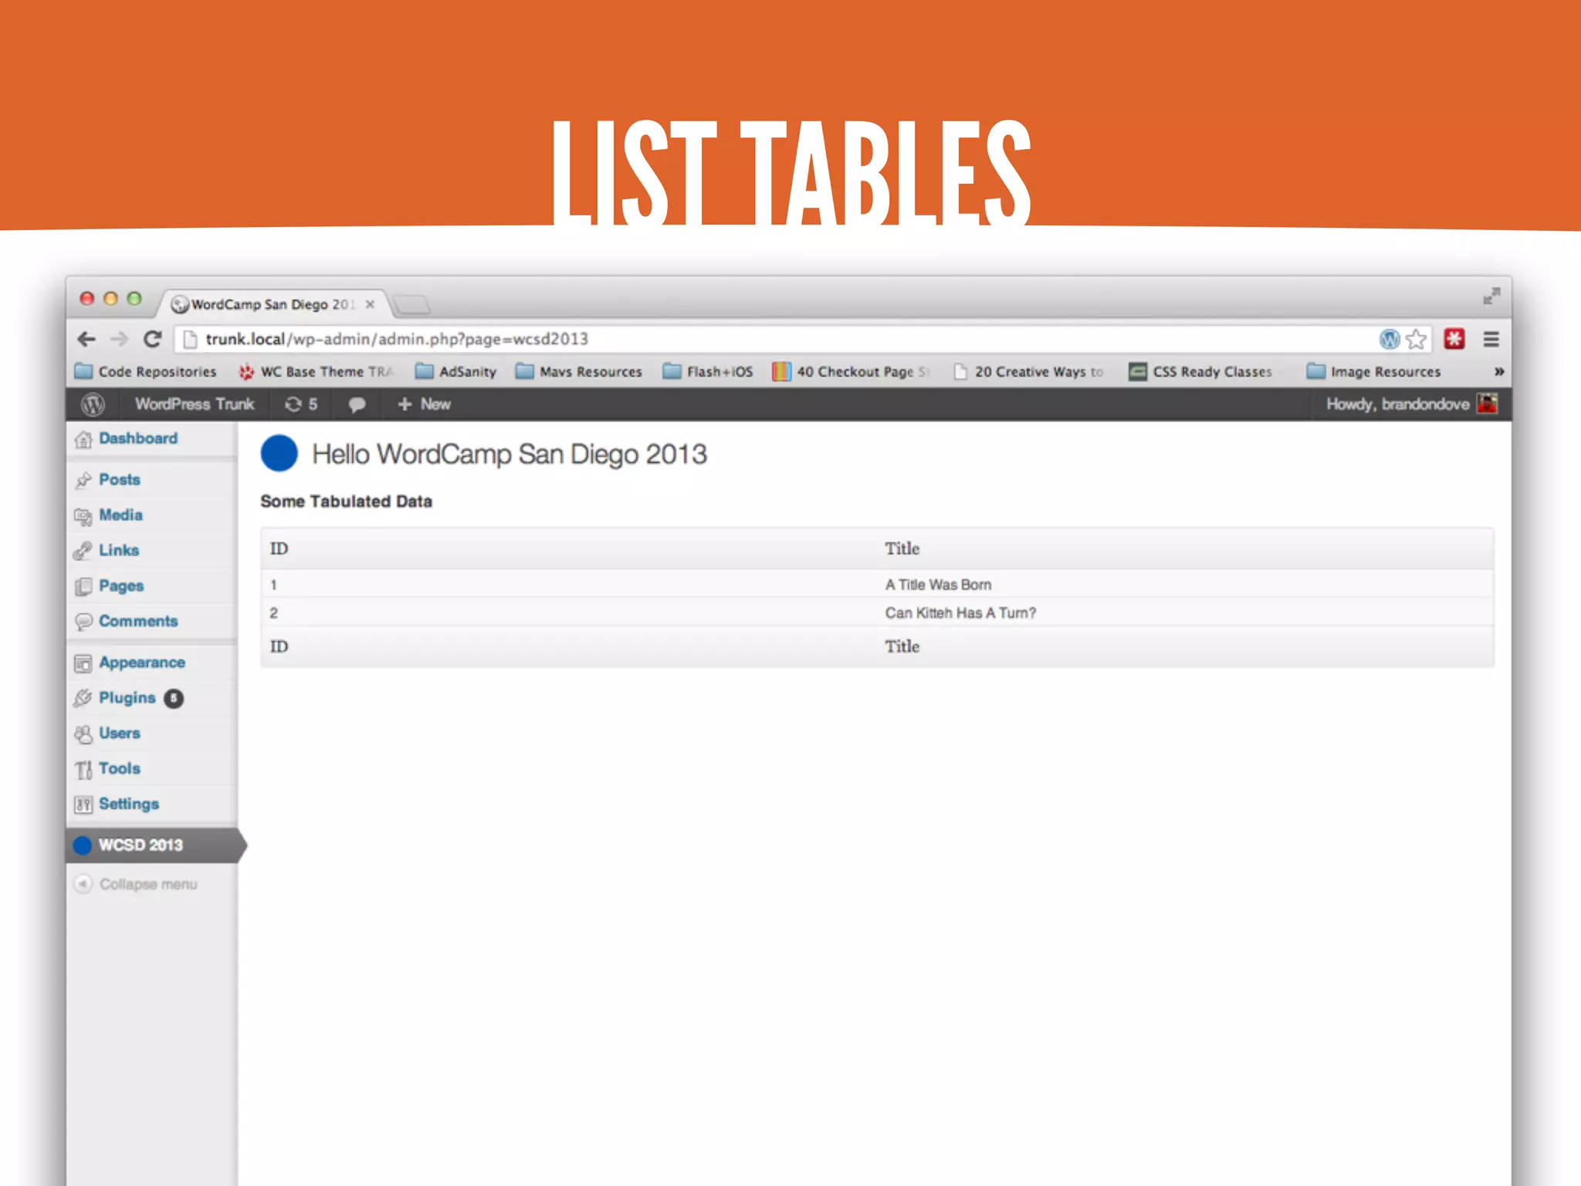Click the Posts pushpin icon
The width and height of the screenshot is (1581, 1186).
click(83, 480)
